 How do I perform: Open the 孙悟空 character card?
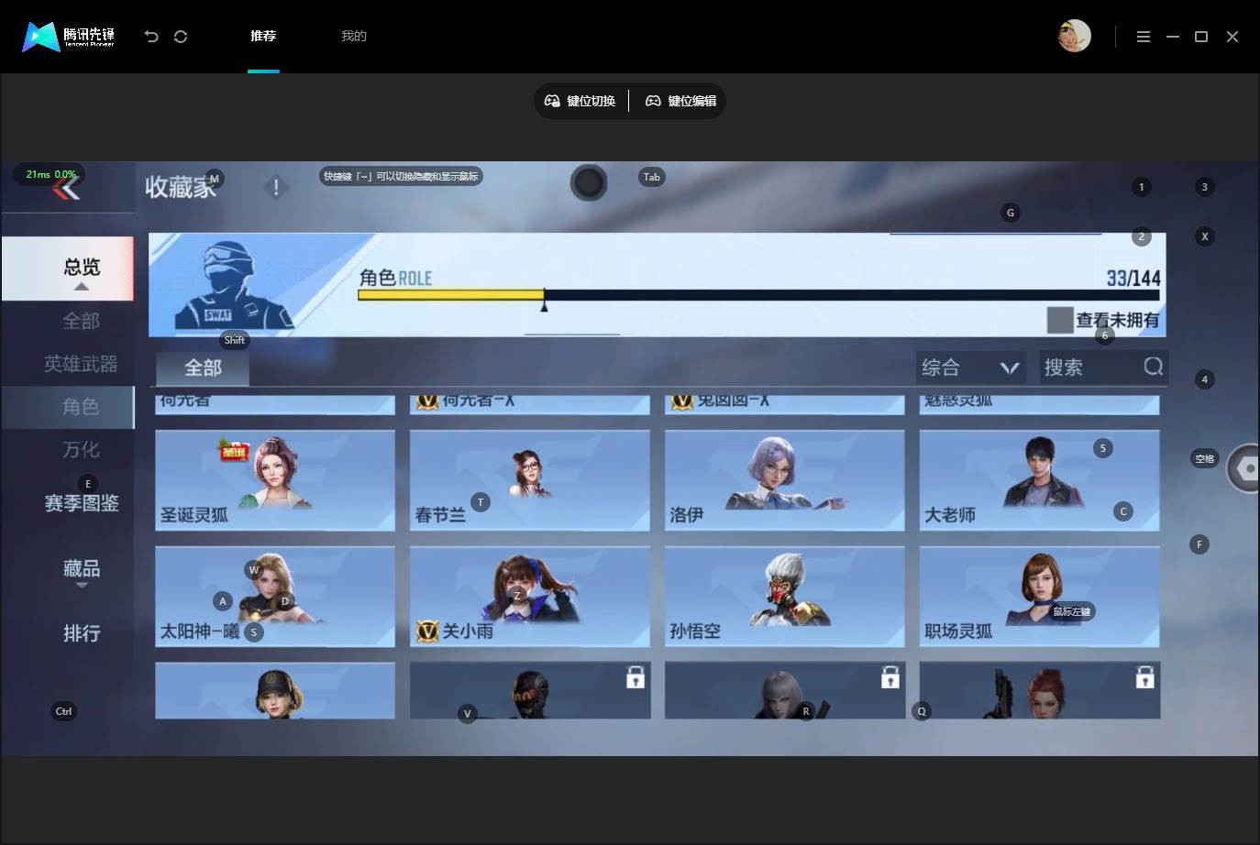click(785, 597)
